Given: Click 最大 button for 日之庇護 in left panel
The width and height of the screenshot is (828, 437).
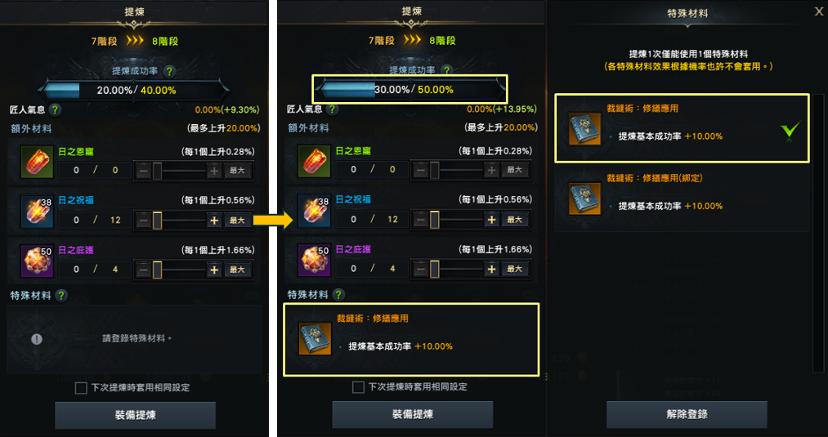Looking at the screenshot, I should (238, 270).
